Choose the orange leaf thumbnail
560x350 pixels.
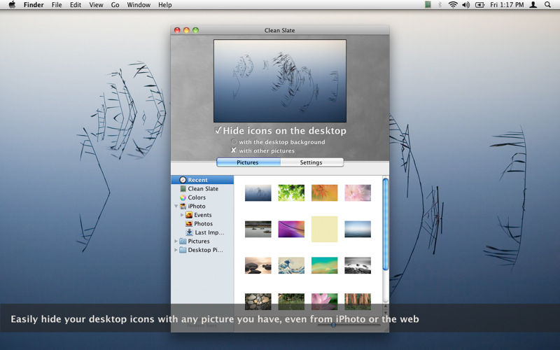324,193
